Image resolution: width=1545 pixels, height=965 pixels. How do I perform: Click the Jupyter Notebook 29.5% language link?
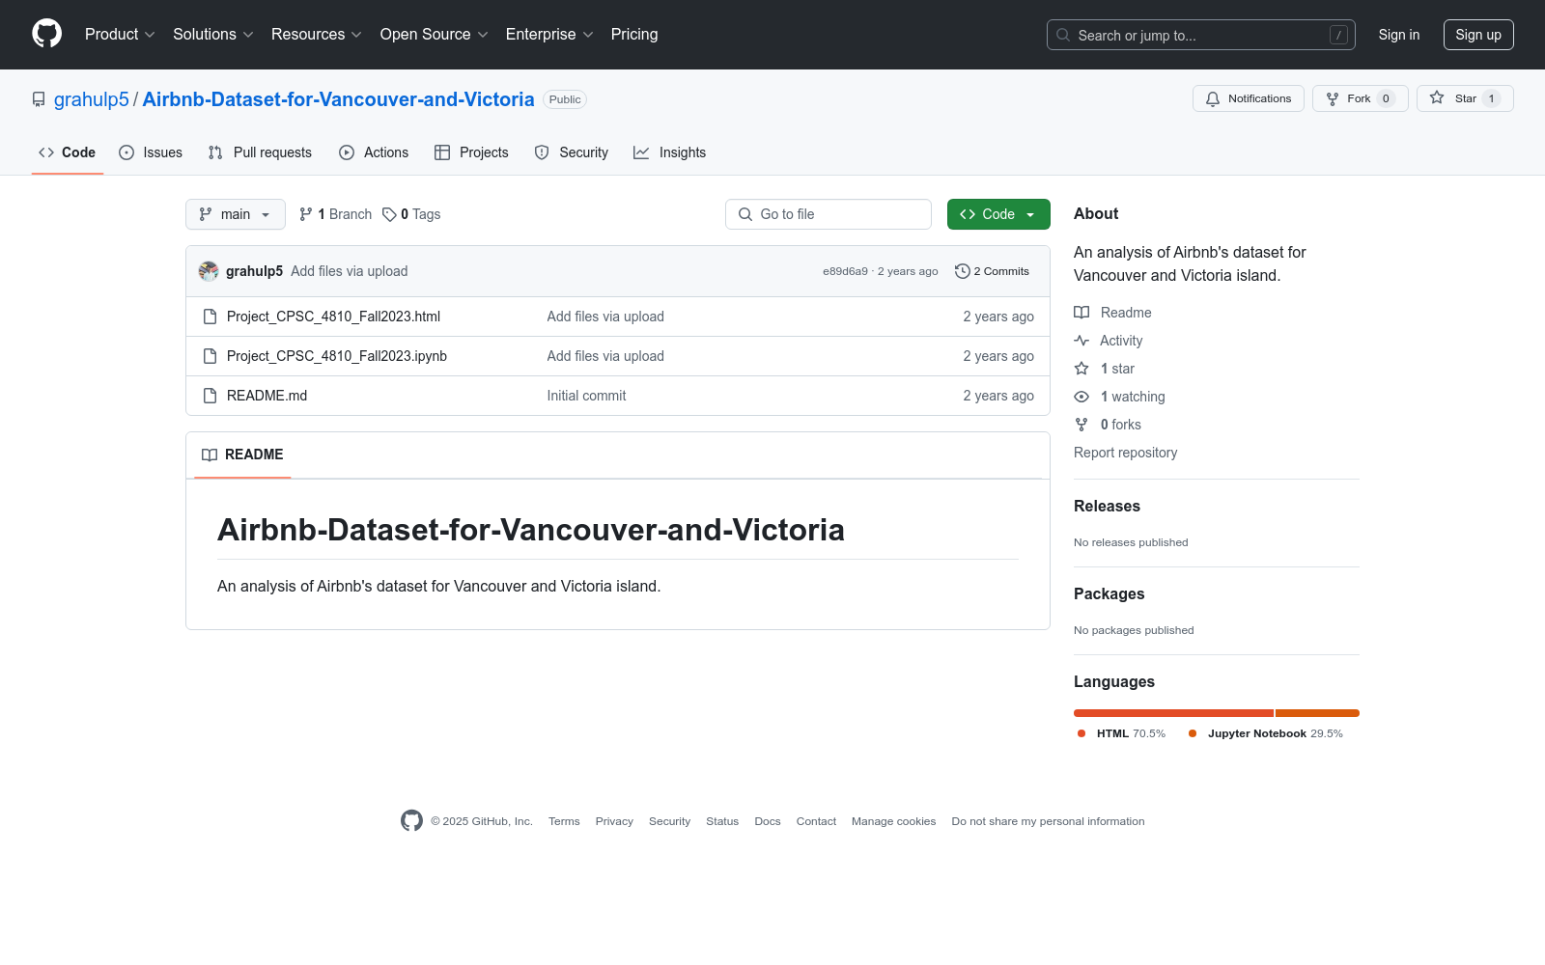pos(1265,733)
